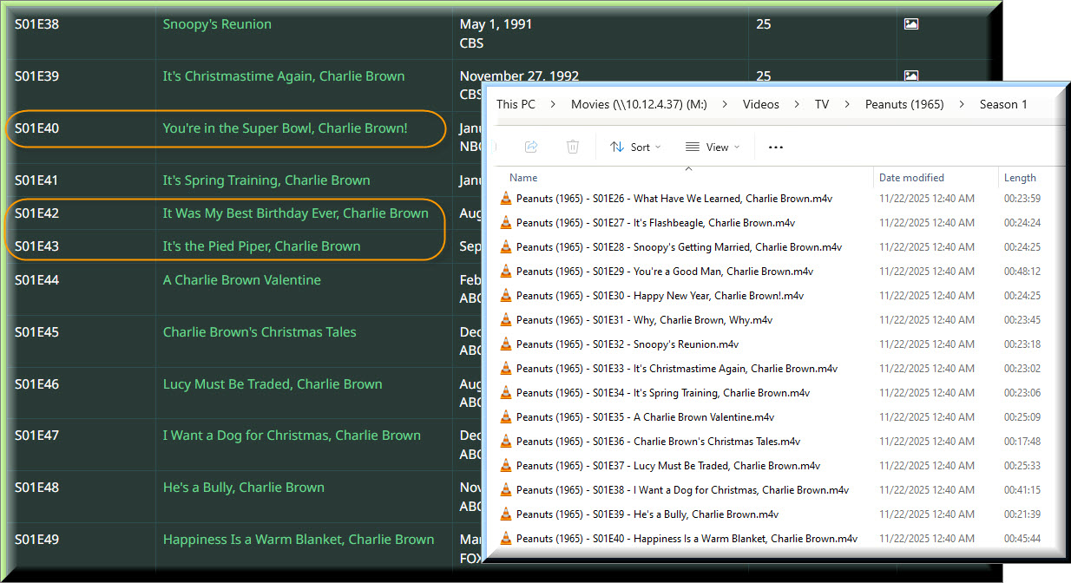Select file You're a Good Man name
This screenshot has width=1071, height=583.
click(x=665, y=272)
